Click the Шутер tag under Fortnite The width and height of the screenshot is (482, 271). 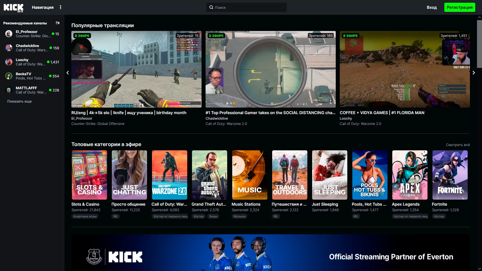(x=439, y=216)
